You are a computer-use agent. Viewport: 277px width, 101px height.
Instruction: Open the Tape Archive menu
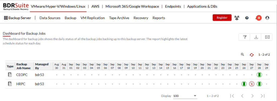[119, 18]
